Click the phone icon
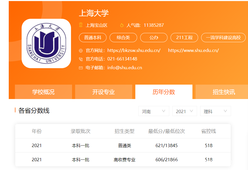The height and width of the screenshot is (170, 248). (x=81, y=59)
